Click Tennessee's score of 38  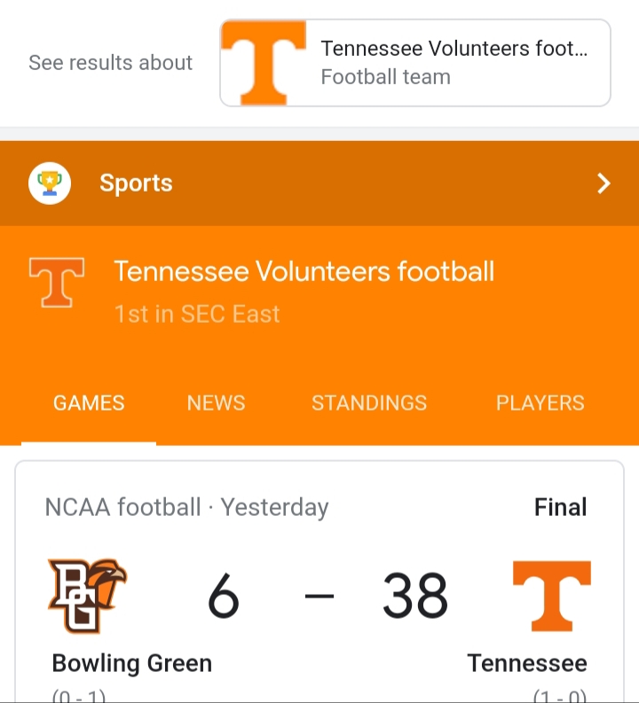[x=415, y=596]
